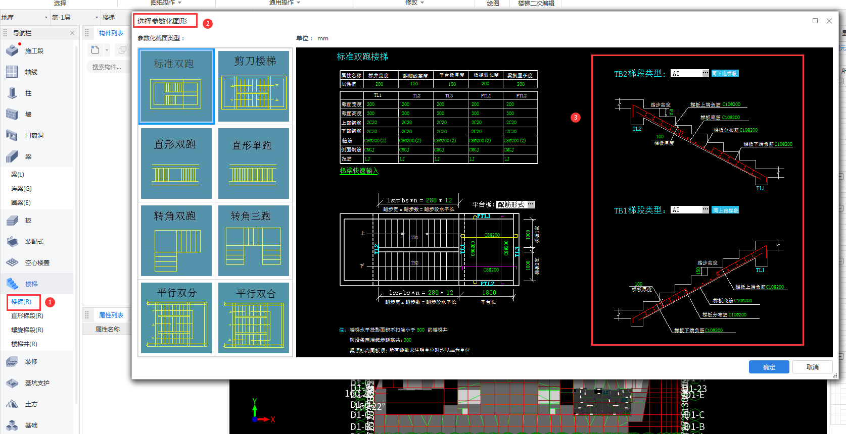The image size is (846, 434).
Task: Click the TB2 梯段类型 ellipsis button
Action: pos(706,73)
